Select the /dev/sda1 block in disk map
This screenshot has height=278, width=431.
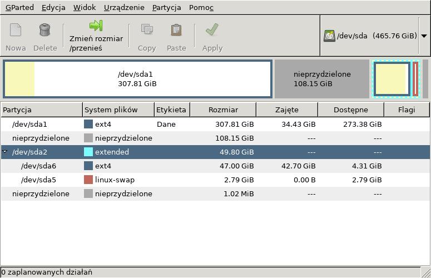pos(137,79)
